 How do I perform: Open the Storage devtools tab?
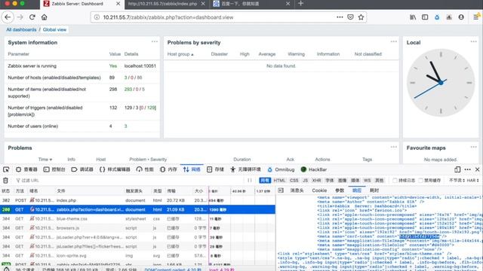215,169
